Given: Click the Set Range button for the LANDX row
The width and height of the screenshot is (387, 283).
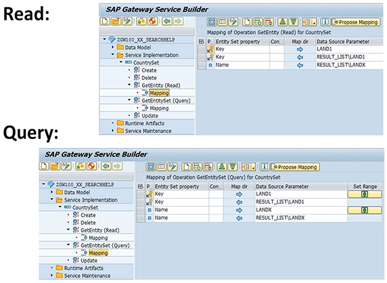Looking at the screenshot, I should pos(364,210).
